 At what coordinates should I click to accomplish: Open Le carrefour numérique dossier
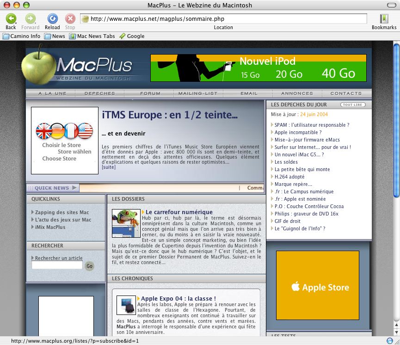point(179,212)
